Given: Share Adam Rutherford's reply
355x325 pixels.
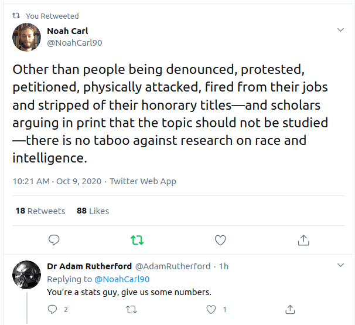Looking at the screenshot, I should 289,309.
